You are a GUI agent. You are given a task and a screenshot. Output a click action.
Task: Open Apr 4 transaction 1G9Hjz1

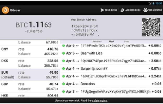click(x=112, y=76)
